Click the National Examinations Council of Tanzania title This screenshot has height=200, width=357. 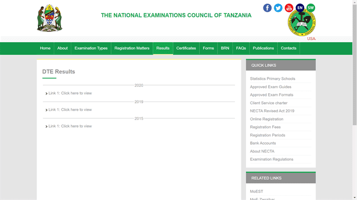[x=176, y=15]
